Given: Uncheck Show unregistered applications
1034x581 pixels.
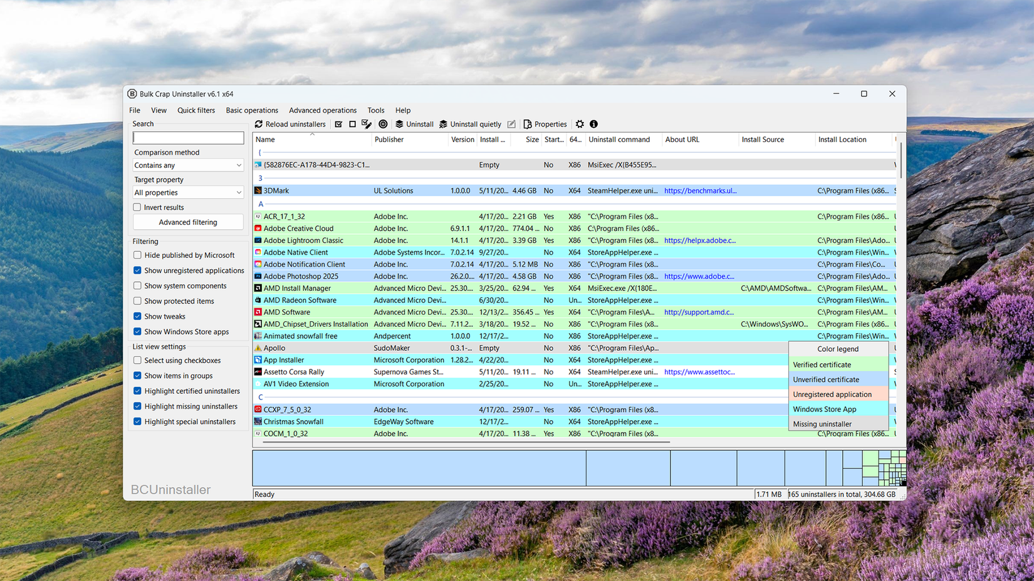Looking at the screenshot, I should point(137,270).
